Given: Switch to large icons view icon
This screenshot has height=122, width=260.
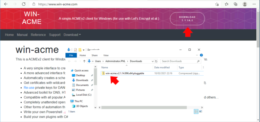Looking at the screenshot, I should 200,112.
